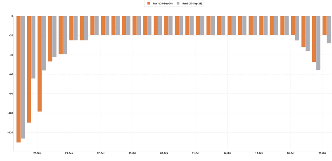Image resolution: width=332 pixels, height=161 pixels.
Task: Toggle the Run2 (17-Sep-26) legend entry
Action: point(189,3)
